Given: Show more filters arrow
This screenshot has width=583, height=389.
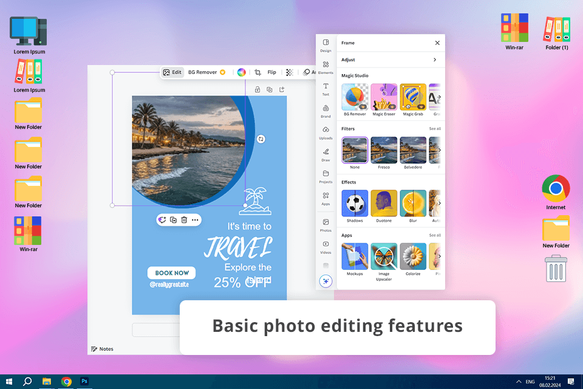Looking at the screenshot, I should 439,150.
